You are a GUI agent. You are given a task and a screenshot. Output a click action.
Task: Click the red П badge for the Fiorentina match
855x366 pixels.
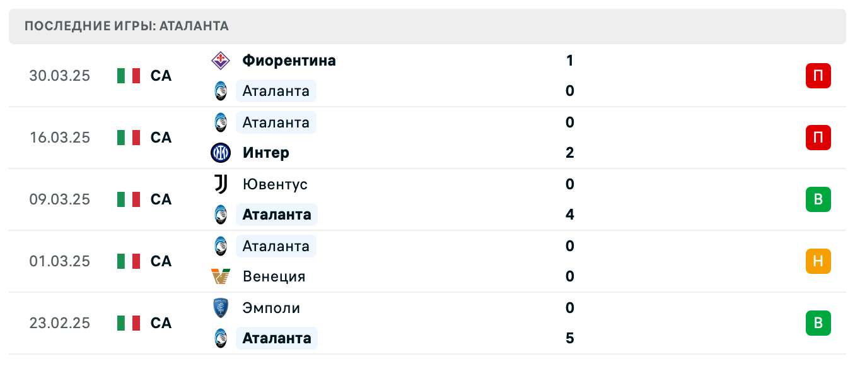(x=818, y=75)
